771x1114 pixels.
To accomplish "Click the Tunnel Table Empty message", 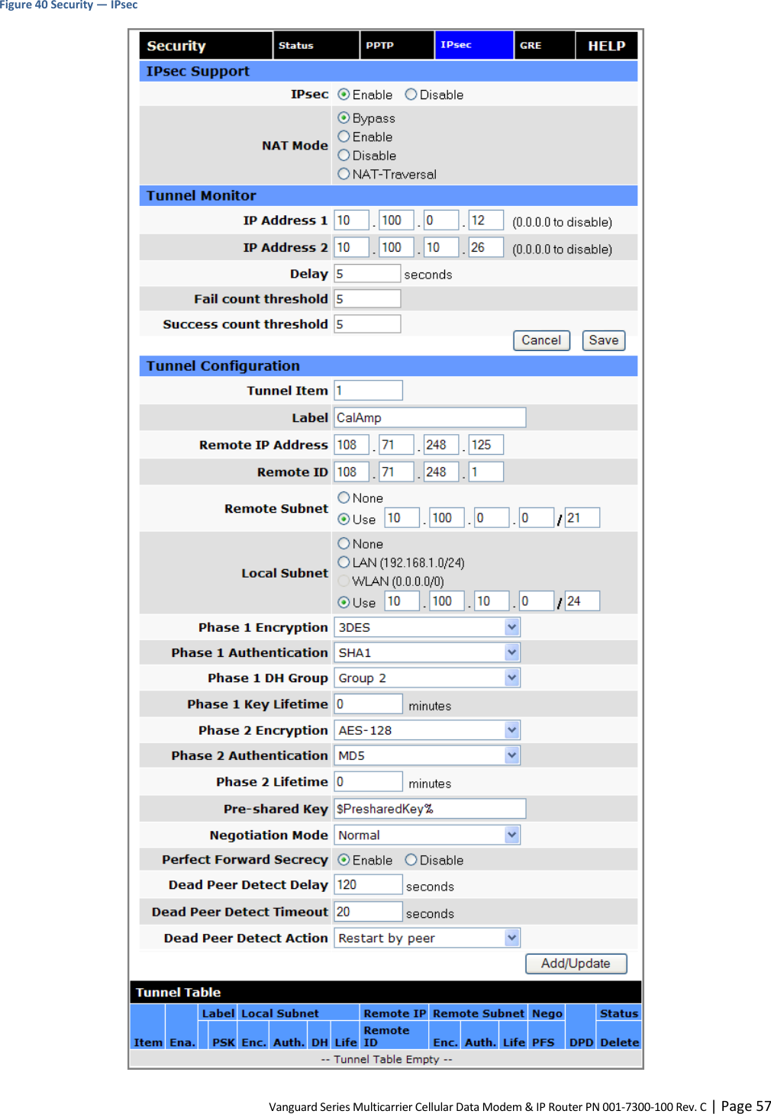I will [x=386, y=1059].
